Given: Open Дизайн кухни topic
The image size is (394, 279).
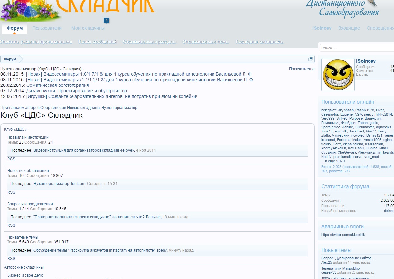Looking at the screenshot, I should coord(77,91).
